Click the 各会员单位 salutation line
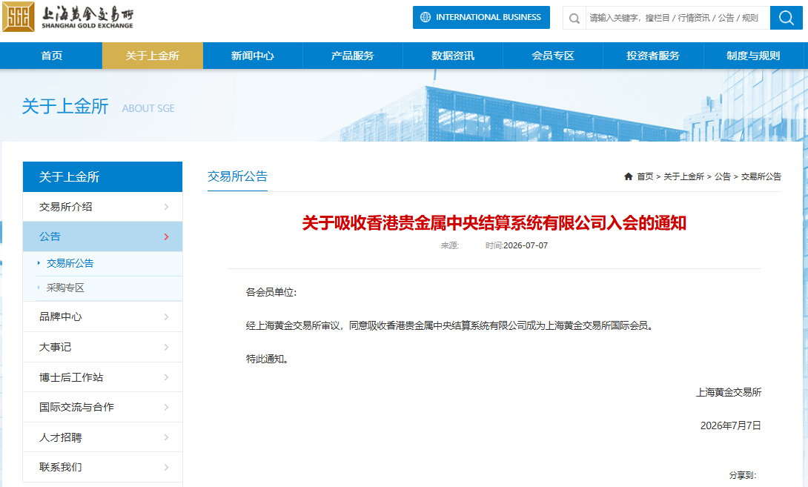This screenshot has width=808, height=487. (x=271, y=292)
